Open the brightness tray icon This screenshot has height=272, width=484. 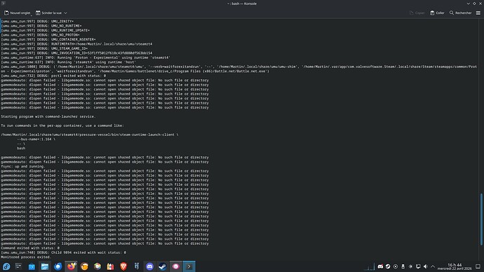pyautogui.click(x=410, y=266)
